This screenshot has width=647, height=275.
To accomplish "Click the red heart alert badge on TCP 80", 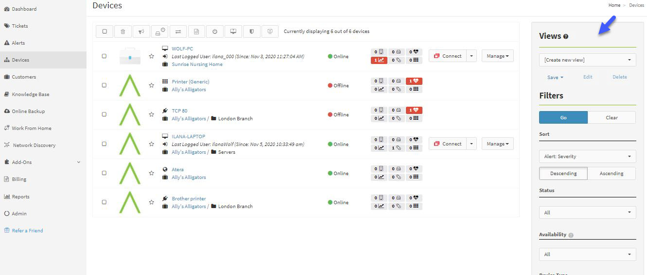I will (x=414, y=110).
